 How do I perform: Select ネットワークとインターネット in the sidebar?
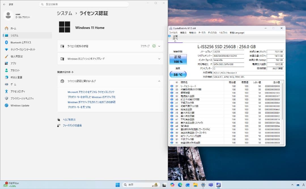[x=23, y=49]
